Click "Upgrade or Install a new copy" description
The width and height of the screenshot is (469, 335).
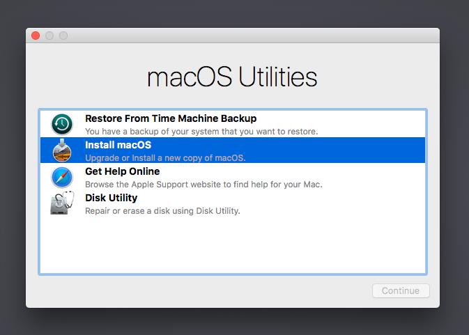(x=165, y=158)
